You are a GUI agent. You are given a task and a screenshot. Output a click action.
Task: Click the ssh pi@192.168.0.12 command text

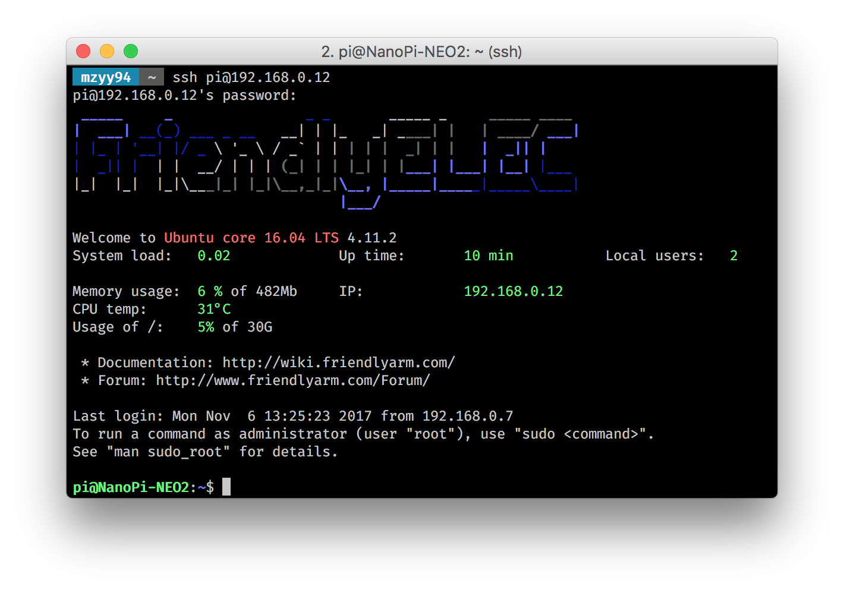click(x=251, y=77)
